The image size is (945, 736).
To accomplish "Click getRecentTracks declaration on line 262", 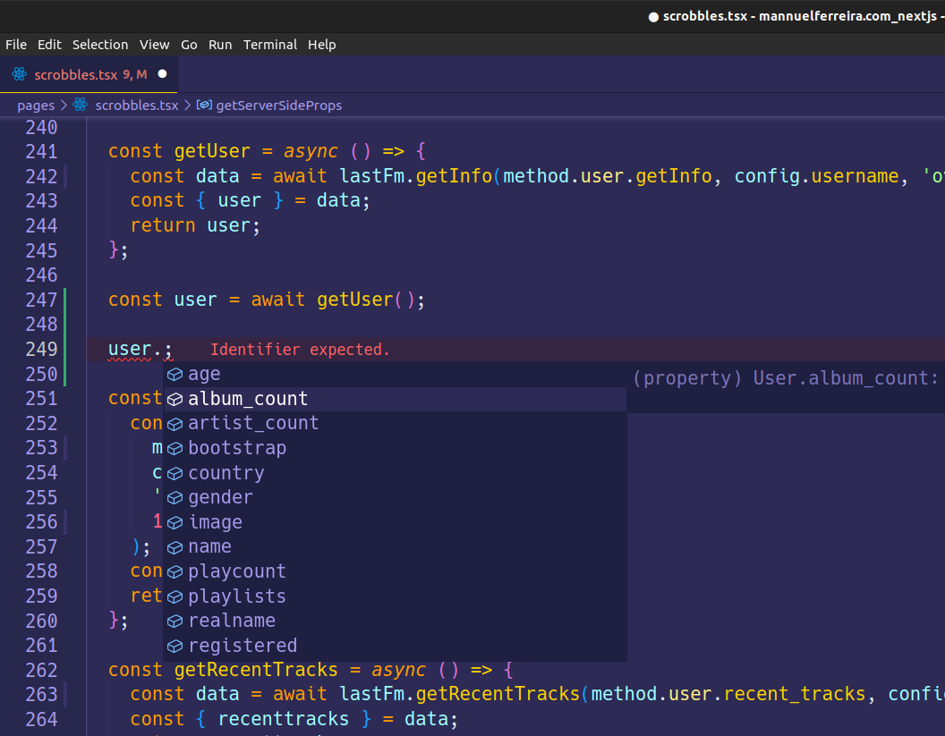I will [256, 670].
